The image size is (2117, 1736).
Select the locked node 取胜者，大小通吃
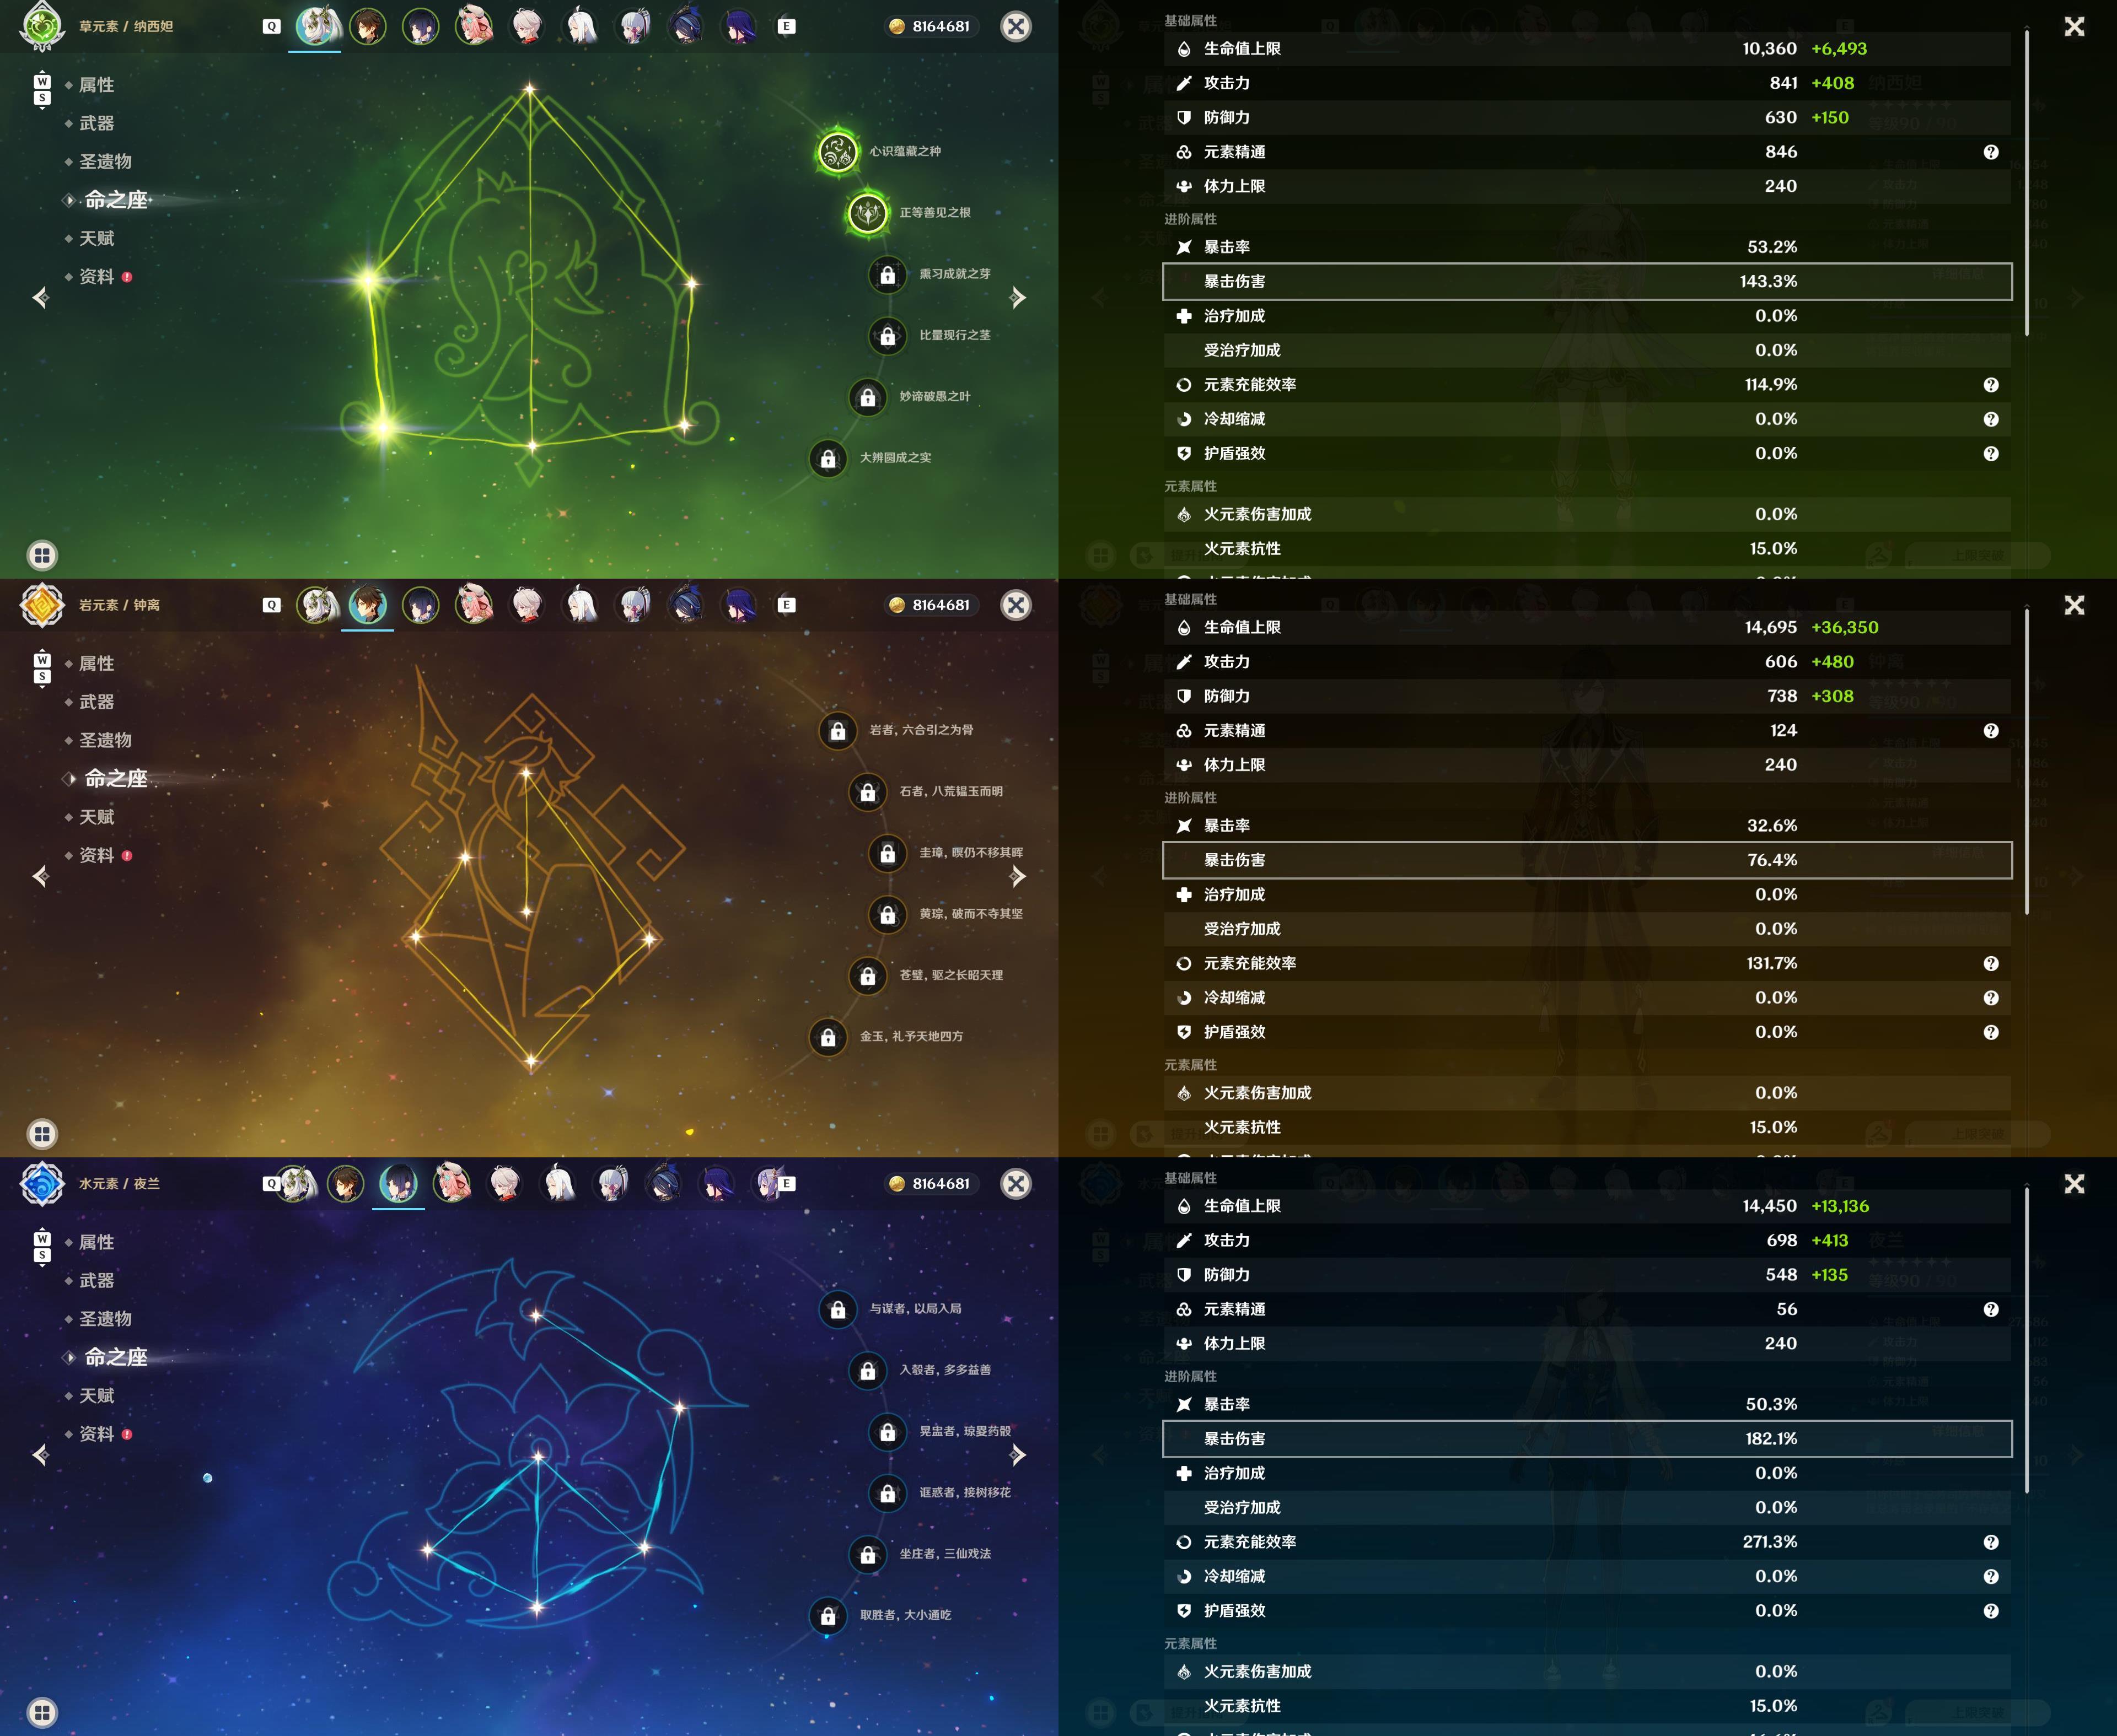[829, 1616]
